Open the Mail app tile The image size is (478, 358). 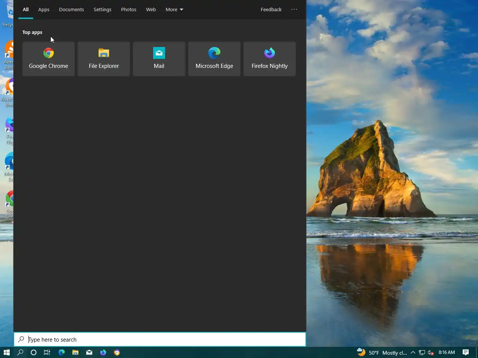click(159, 59)
